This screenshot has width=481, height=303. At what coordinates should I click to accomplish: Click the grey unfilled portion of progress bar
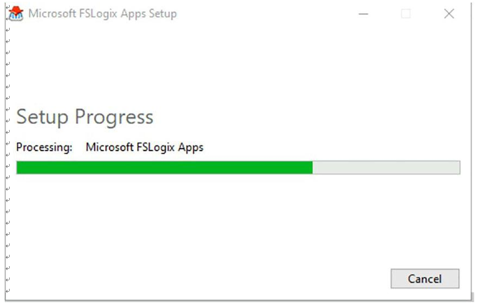point(386,167)
